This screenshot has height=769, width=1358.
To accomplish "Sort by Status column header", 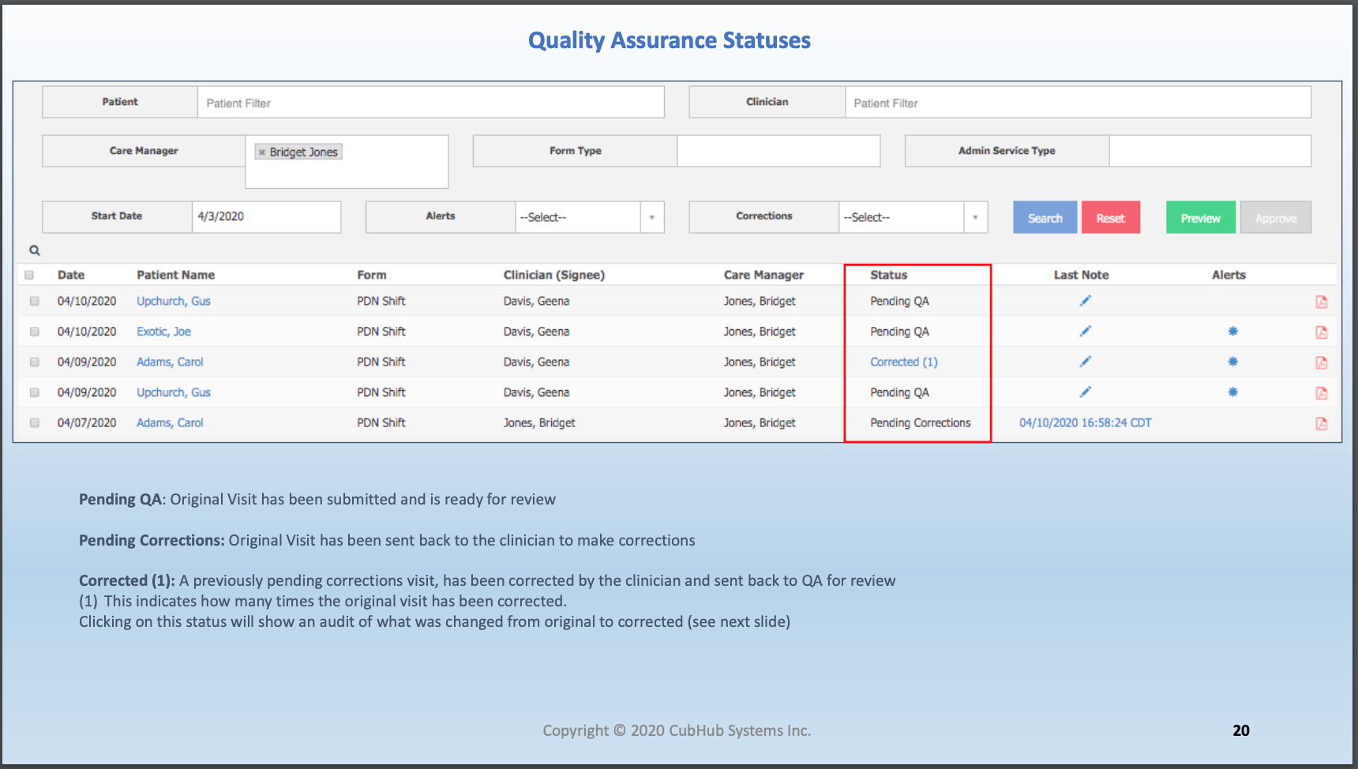I will tap(889, 275).
